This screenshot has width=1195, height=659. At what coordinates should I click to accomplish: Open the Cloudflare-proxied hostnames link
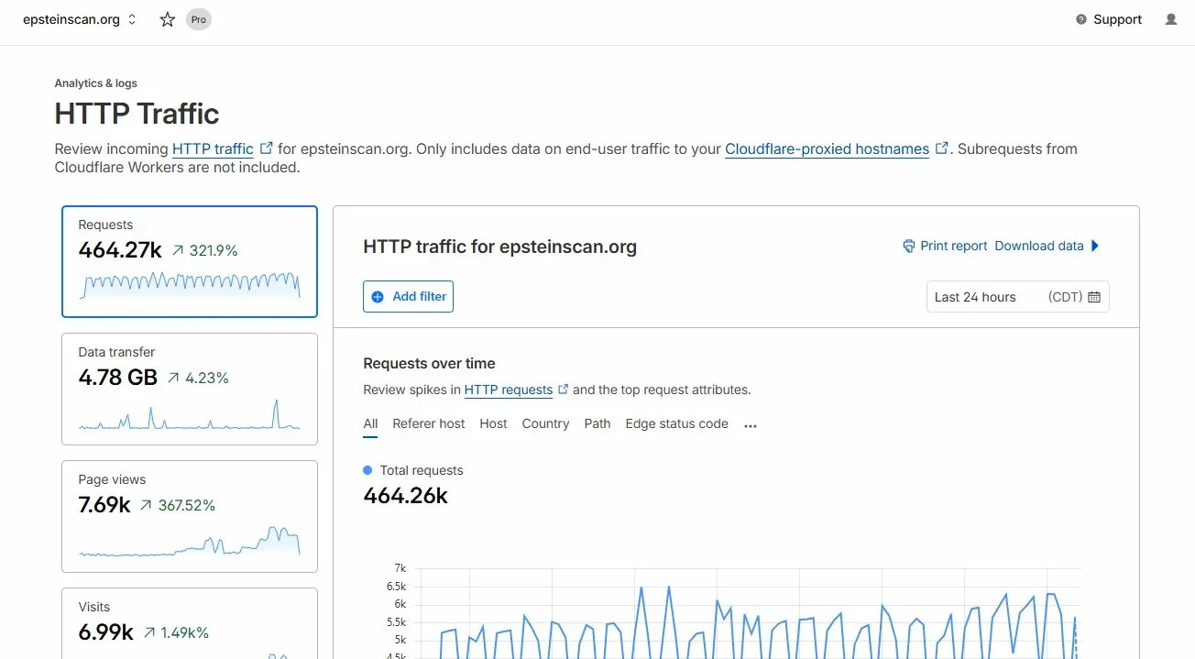click(x=827, y=148)
